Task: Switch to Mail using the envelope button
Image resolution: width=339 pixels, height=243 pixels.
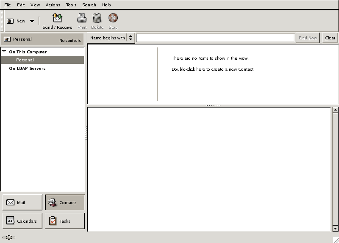Action: pyautogui.click(x=22, y=202)
